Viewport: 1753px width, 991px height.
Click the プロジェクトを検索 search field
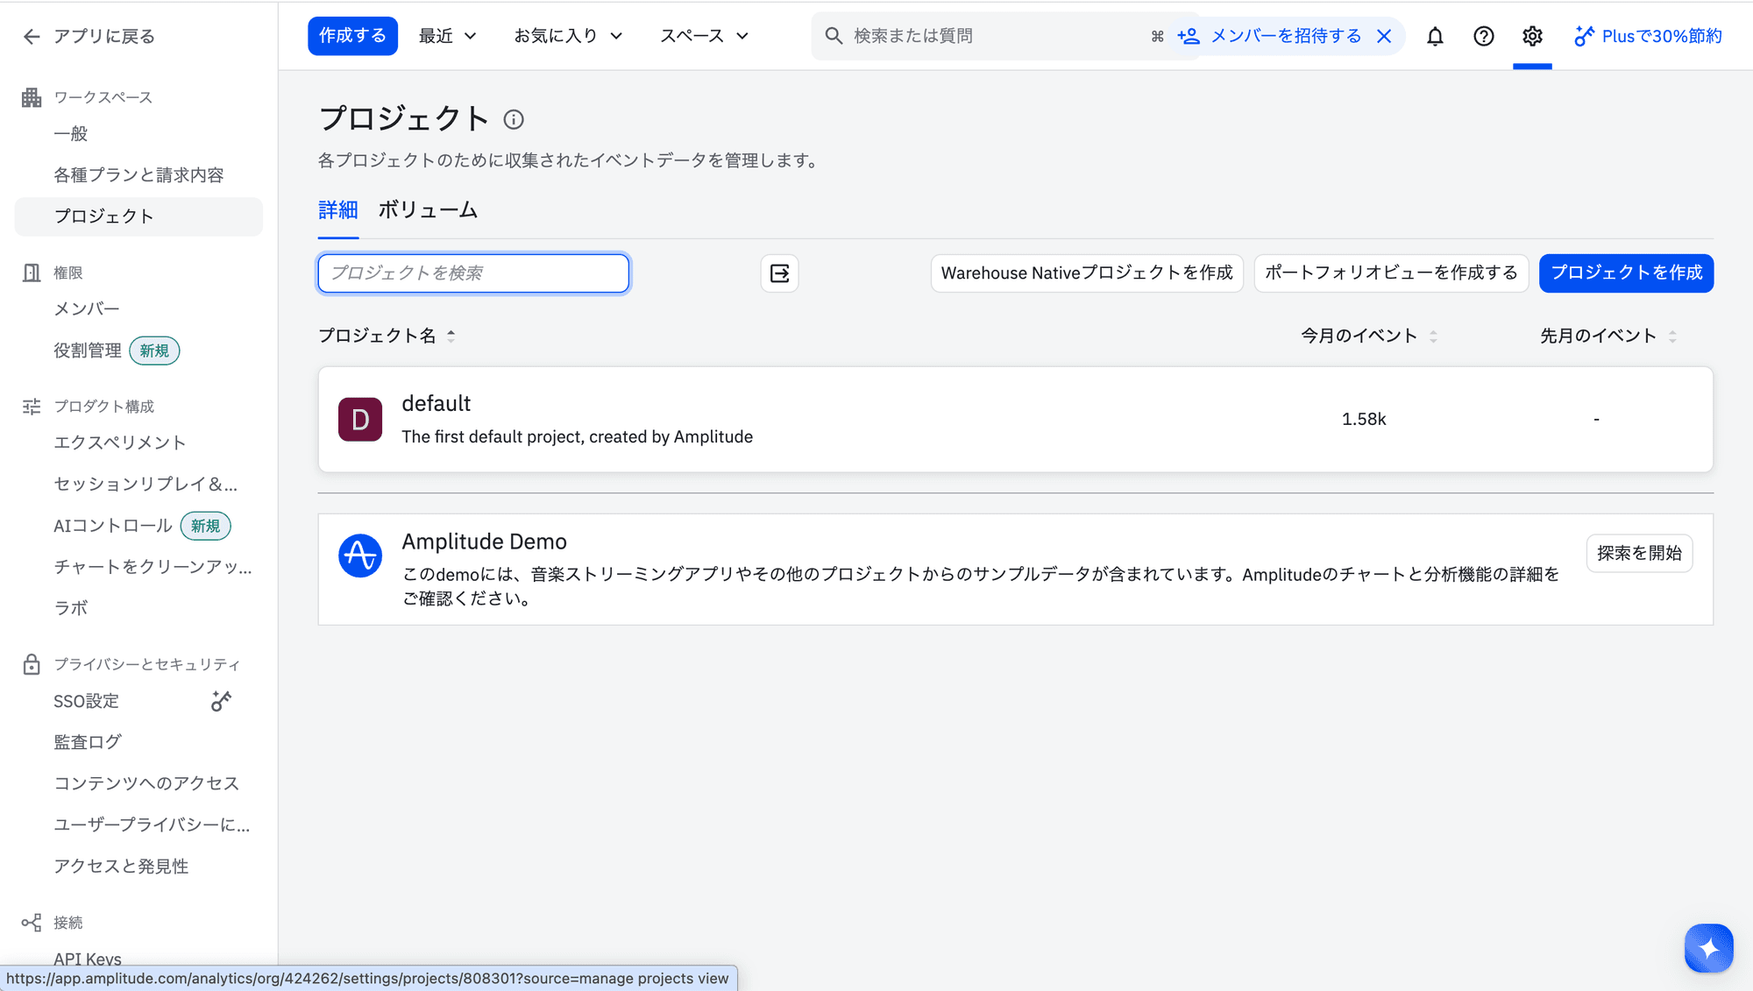click(472, 273)
